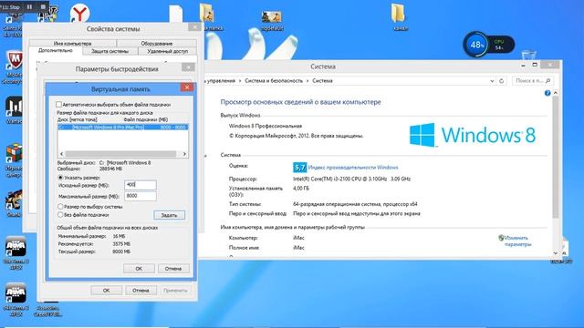The height and width of the screenshot is (328, 584).
Task: Open the Yandex Browser desktop icon
Action: point(79,14)
